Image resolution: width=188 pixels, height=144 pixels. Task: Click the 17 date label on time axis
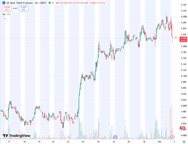tap(9, 142)
